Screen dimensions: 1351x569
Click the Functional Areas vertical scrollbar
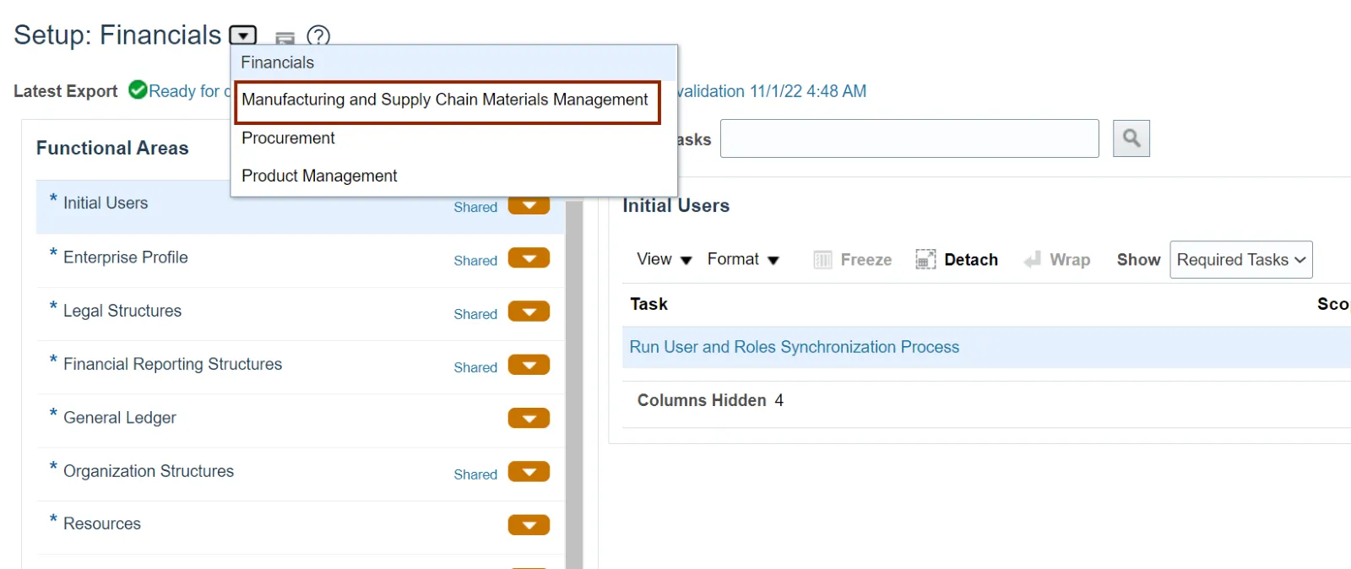pyautogui.click(x=574, y=380)
